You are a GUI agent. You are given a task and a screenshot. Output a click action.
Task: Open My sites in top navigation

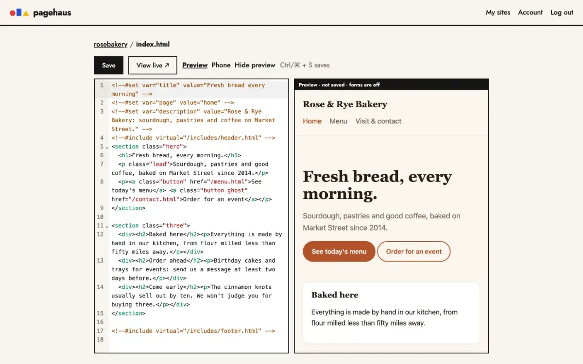pos(498,13)
